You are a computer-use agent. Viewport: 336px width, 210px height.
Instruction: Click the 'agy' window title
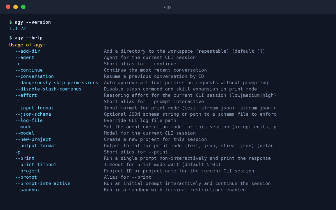pyautogui.click(x=168, y=7)
